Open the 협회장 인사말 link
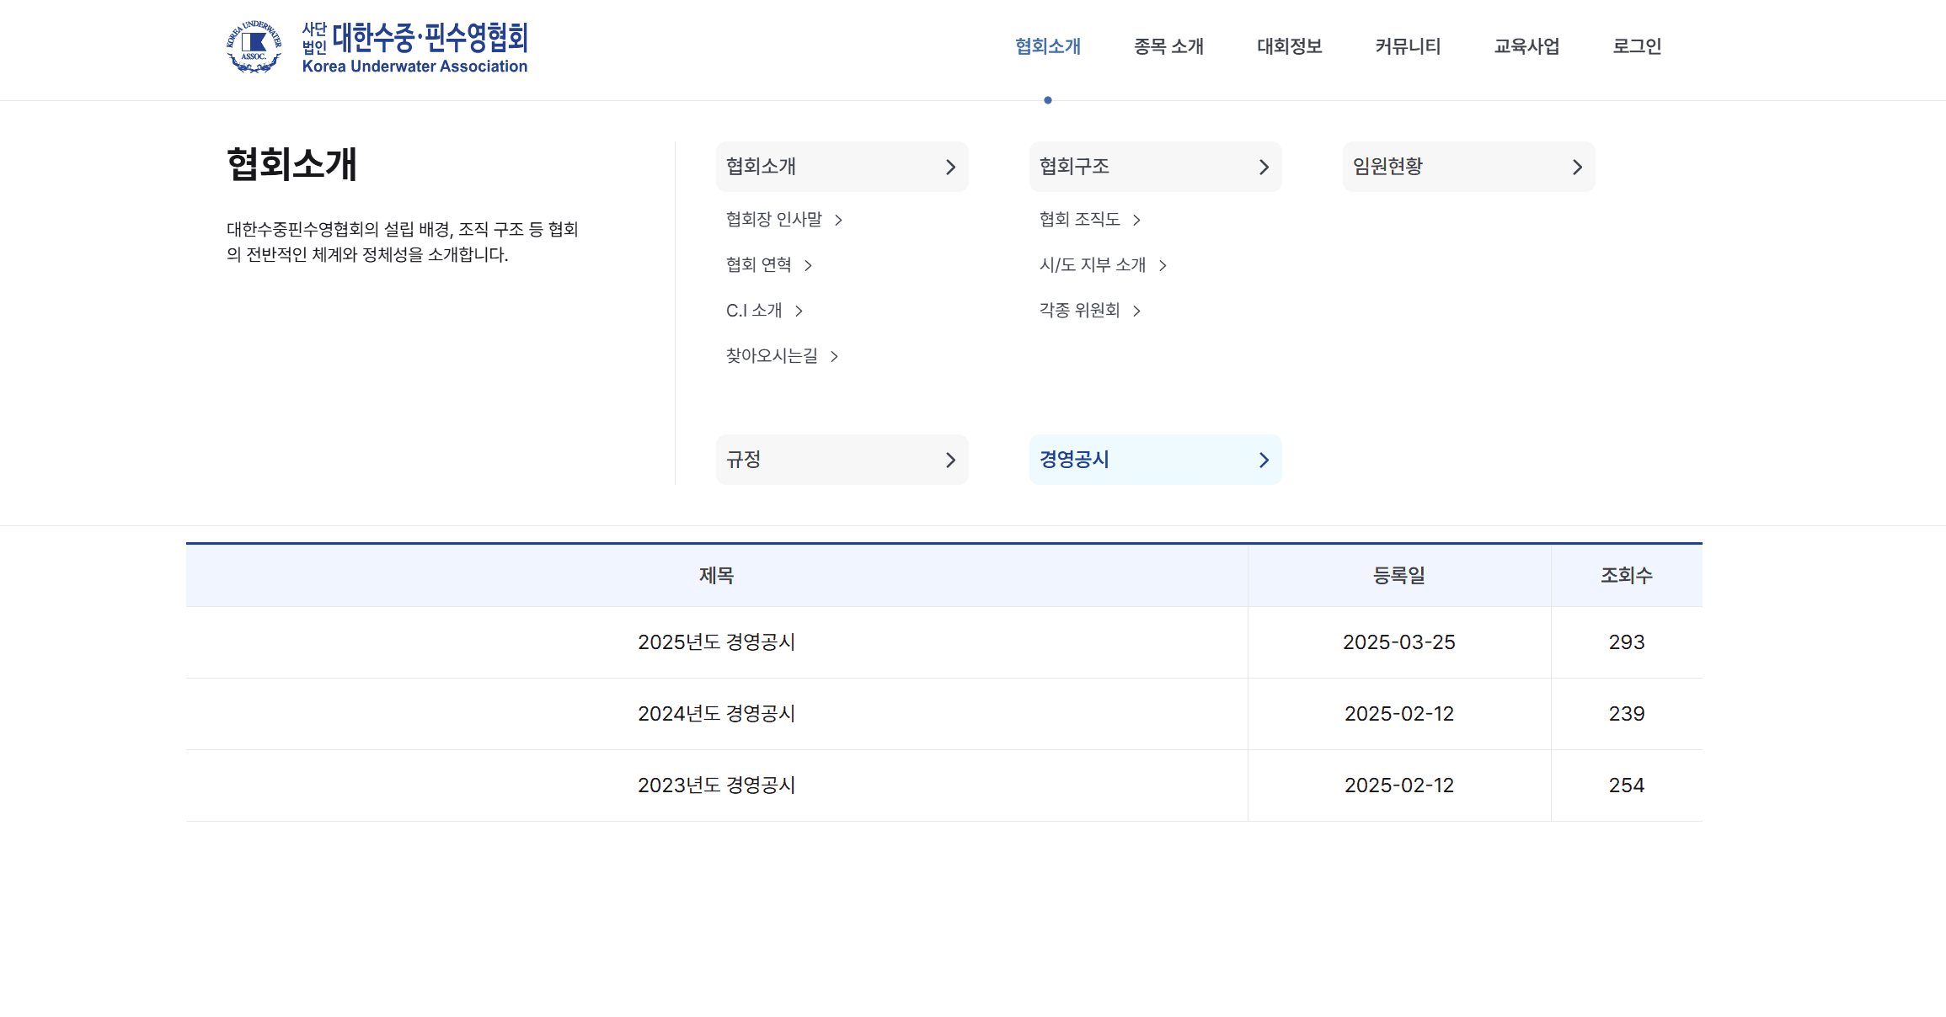1946x1017 pixels. [774, 220]
